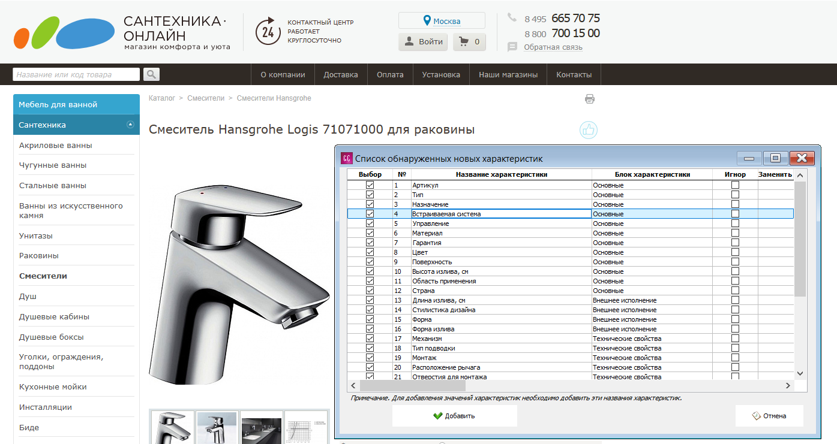Open Душевые кабины in the sidebar
The image size is (837, 444).
(55, 316)
